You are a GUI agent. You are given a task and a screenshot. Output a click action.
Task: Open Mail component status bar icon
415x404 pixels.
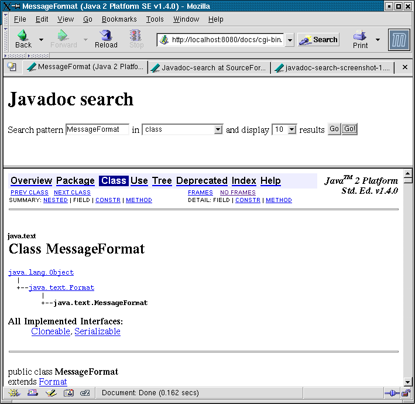point(33,393)
